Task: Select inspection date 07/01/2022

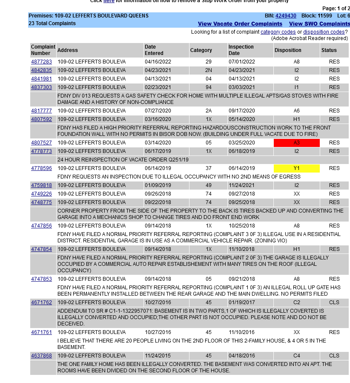Action: tap(242, 62)
